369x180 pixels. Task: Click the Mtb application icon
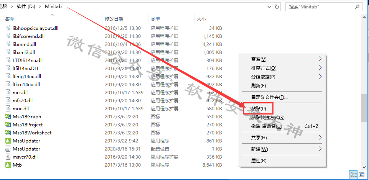[8, 165]
